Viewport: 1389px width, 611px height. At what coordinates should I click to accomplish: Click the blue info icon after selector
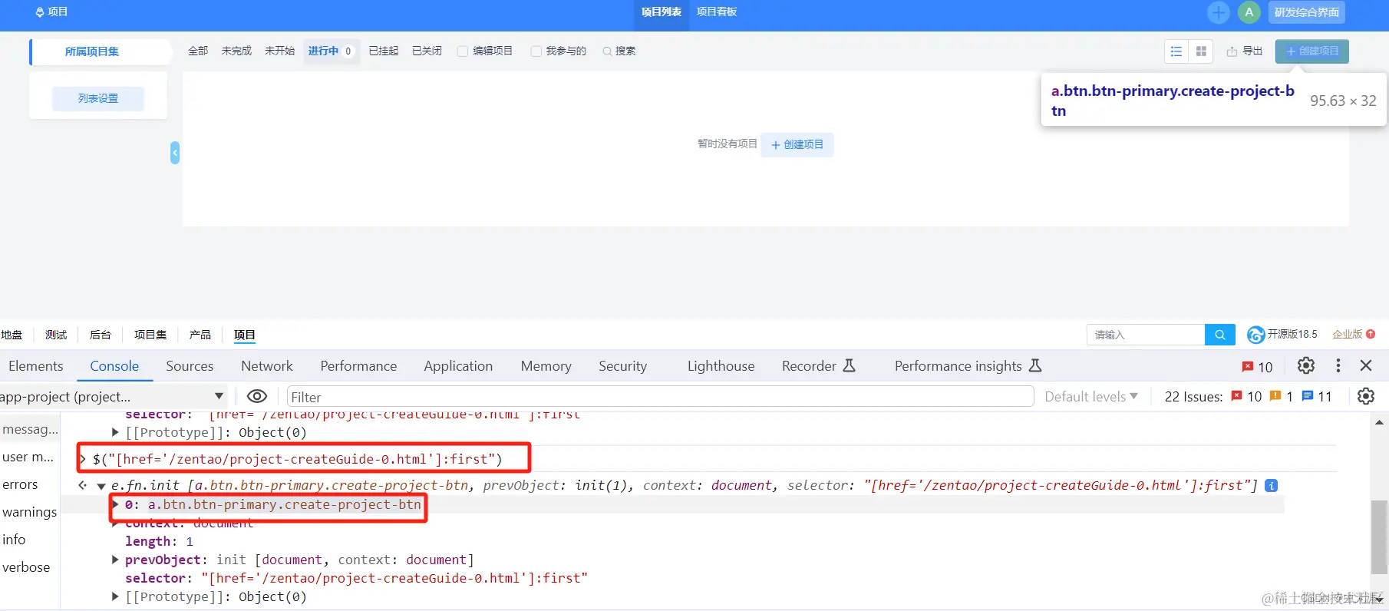pos(1271,485)
